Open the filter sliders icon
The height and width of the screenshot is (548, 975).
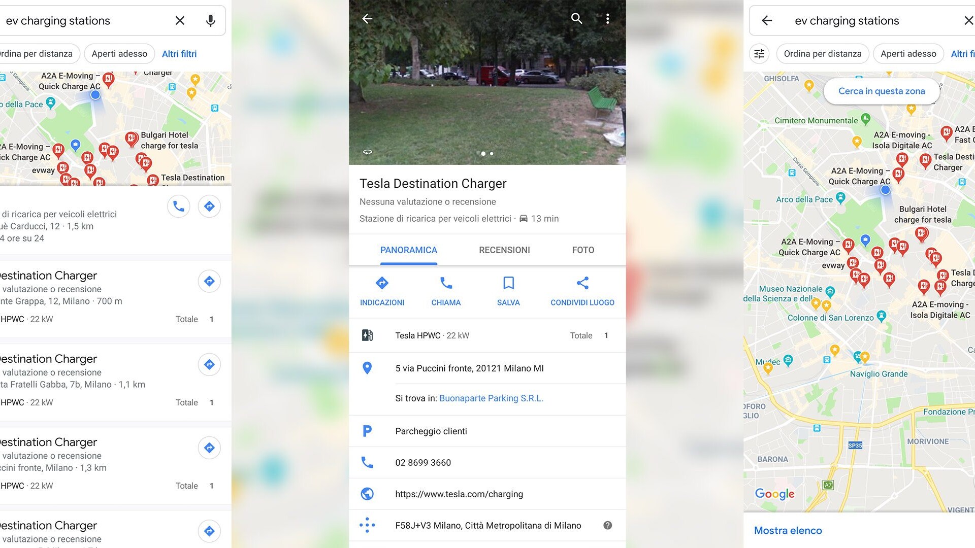coord(759,54)
